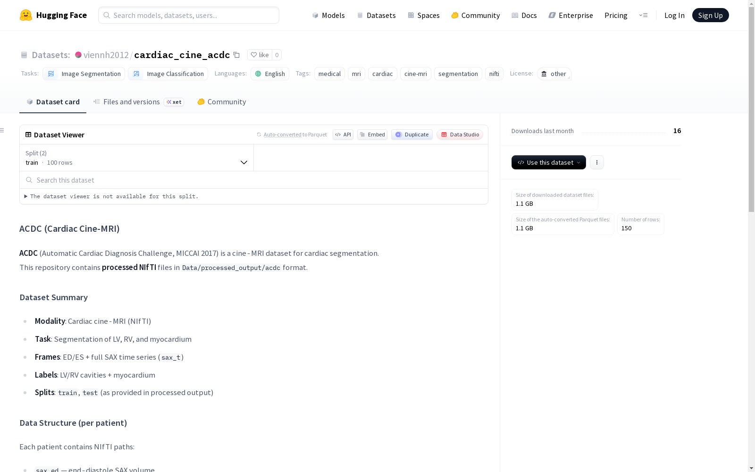Click the Embed button
755x472 pixels.
[372, 135]
